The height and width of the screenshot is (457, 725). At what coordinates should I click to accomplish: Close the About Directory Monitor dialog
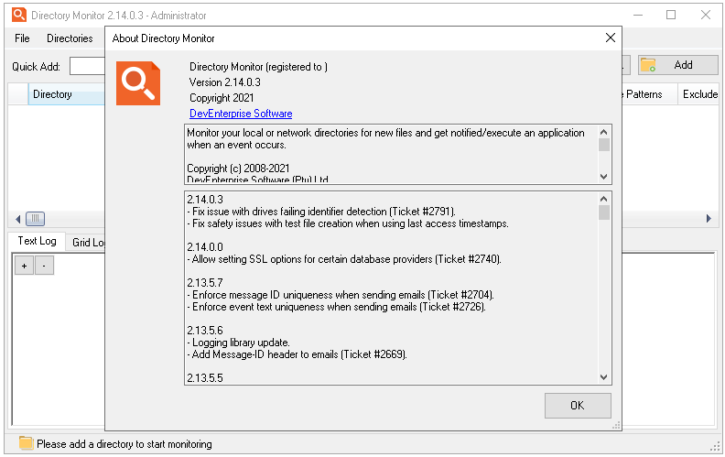point(611,38)
